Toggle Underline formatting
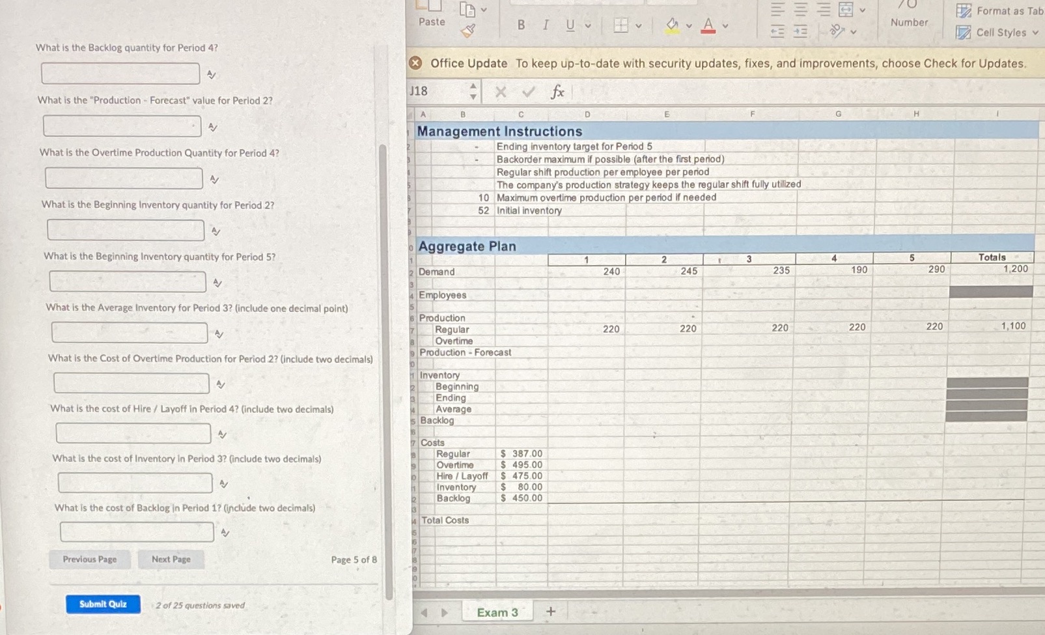 click(x=570, y=25)
